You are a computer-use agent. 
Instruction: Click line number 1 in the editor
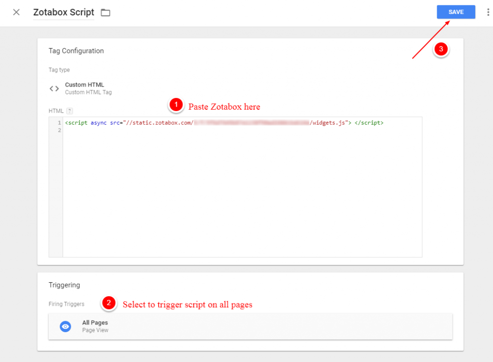(x=58, y=123)
